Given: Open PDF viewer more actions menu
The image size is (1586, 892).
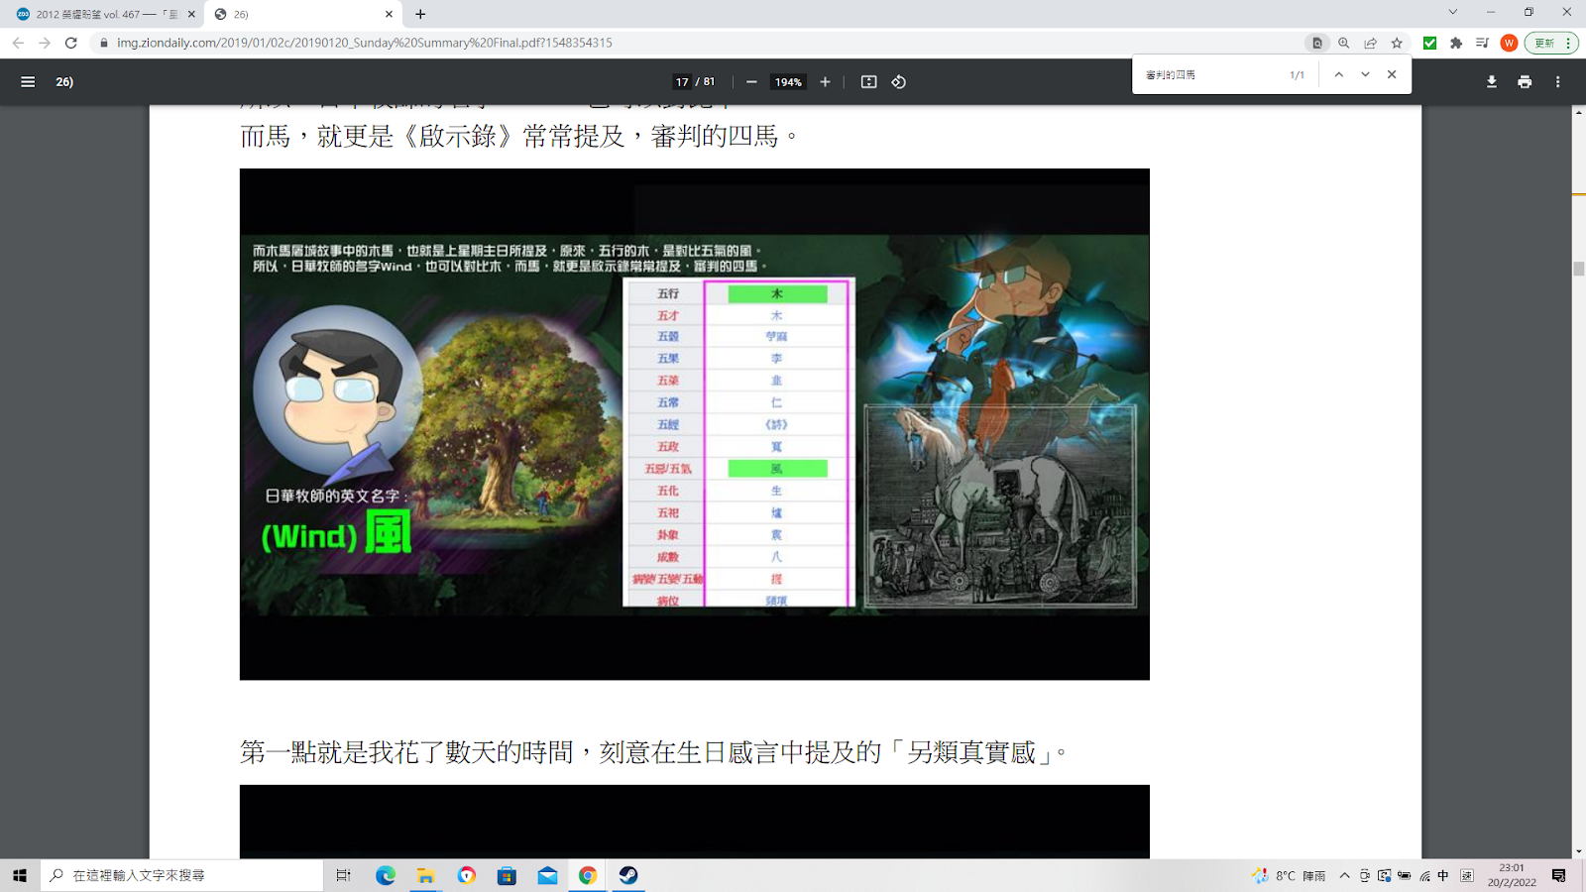Looking at the screenshot, I should click(1558, 82).
